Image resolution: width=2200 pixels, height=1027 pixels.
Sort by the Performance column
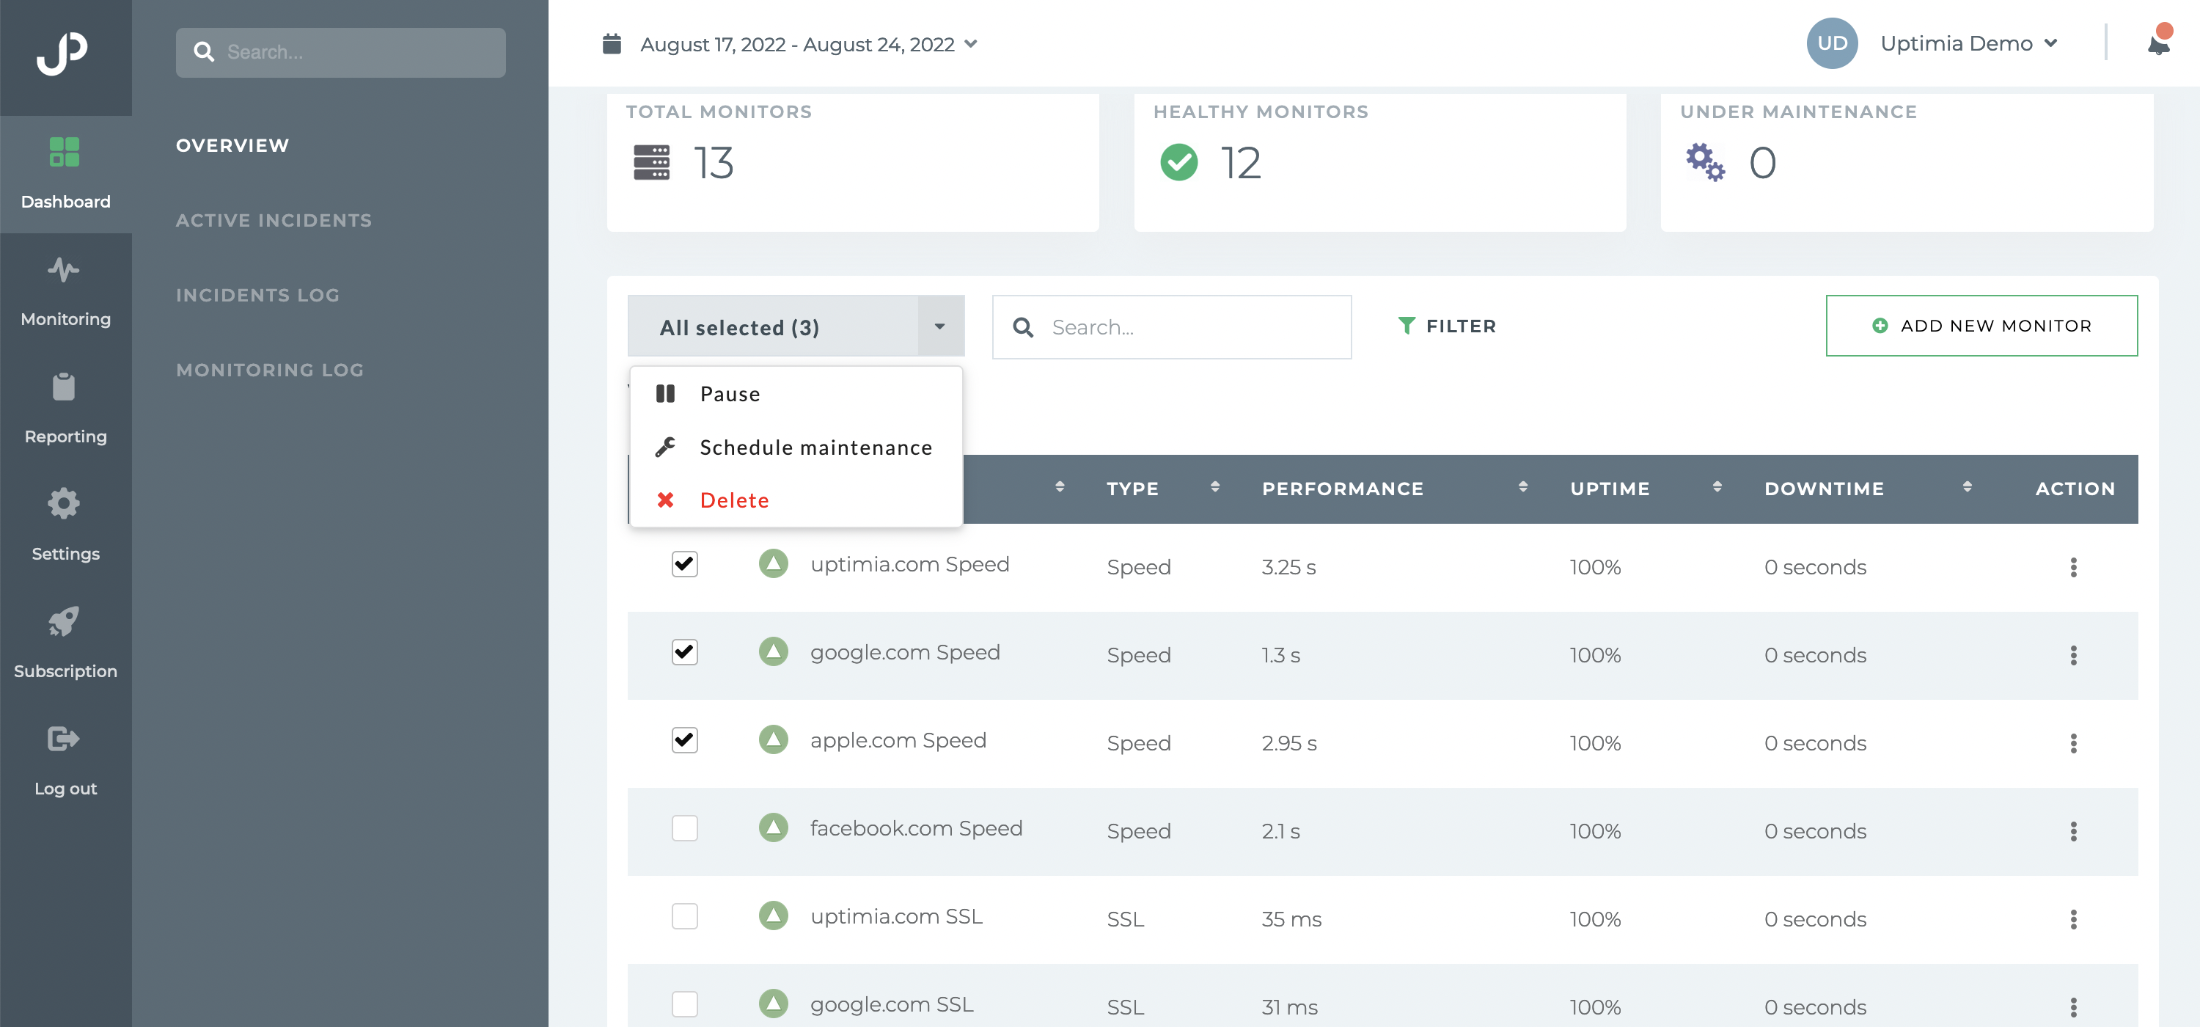tap(1522, 488)
